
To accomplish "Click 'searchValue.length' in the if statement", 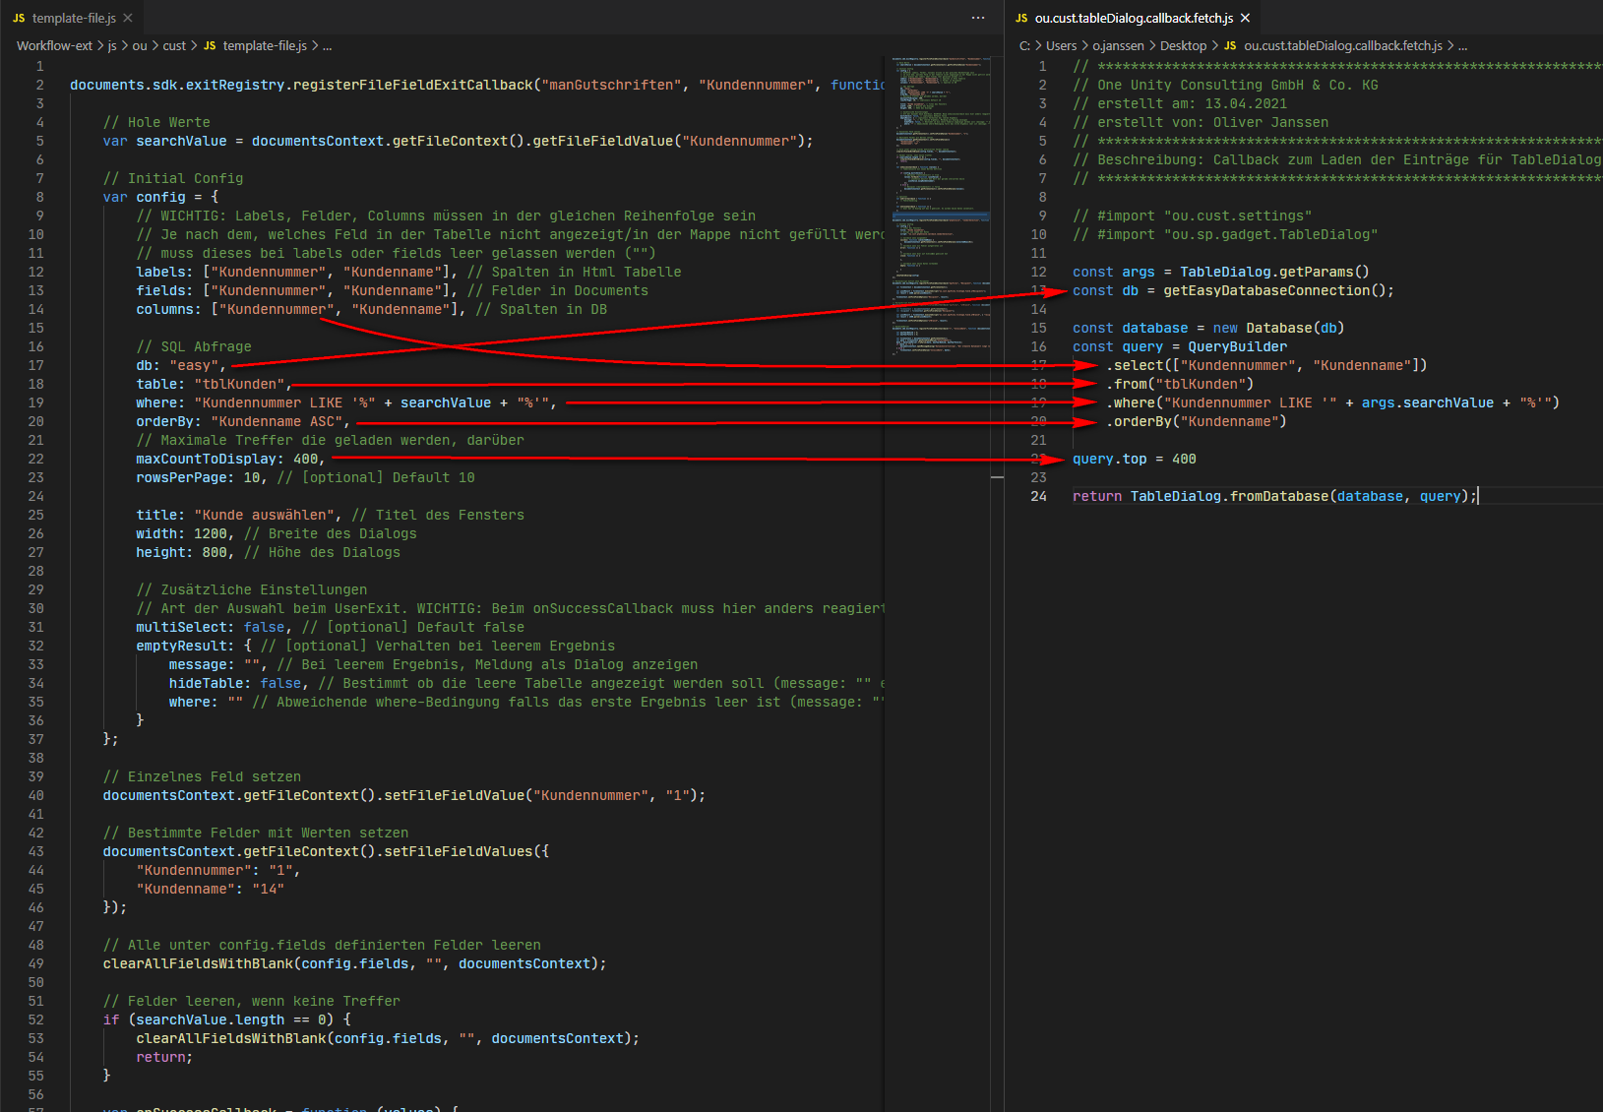I will [210, 1019].
